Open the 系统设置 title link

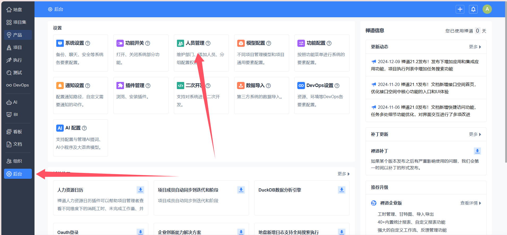click(75, 43)
